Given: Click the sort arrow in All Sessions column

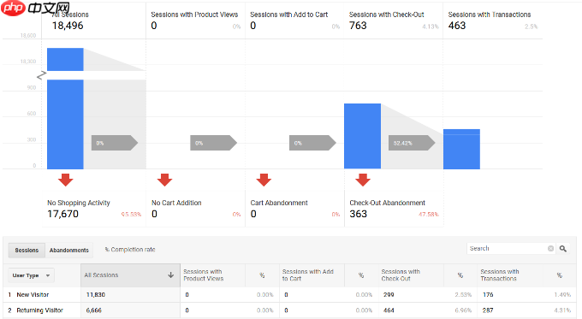Looking at the screenshot, I should coord(170,275).
